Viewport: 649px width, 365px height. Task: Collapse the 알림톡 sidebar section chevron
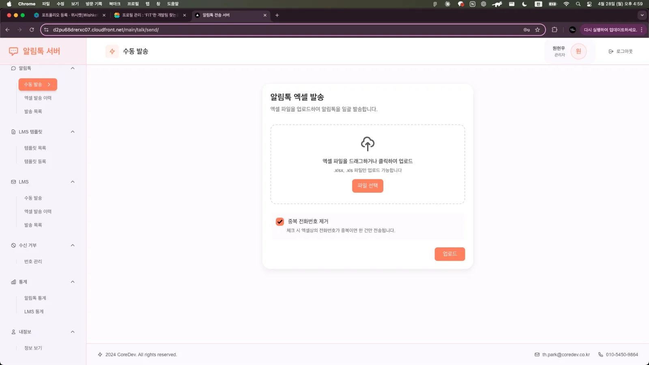(73, 68)
